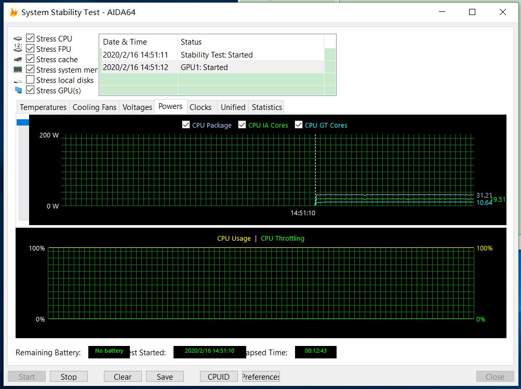Click the AIDA64 flame icon in title bar
Viewport: 521px width, 389px height.
click(13, 12)
